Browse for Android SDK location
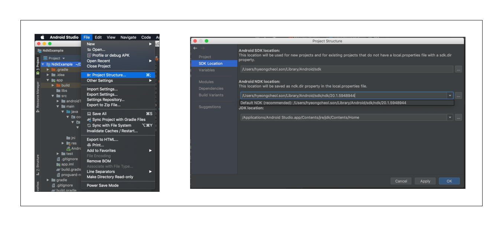Screen dimensions: 503x227 [x=458, y=69]
